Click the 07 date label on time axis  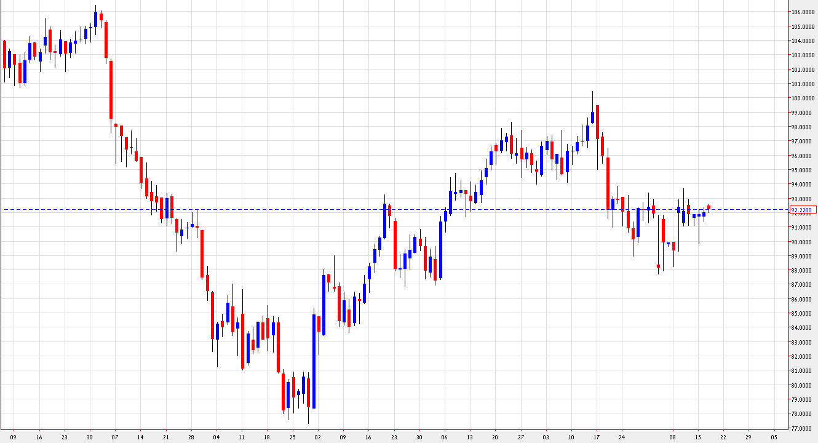tap(115, 436)
